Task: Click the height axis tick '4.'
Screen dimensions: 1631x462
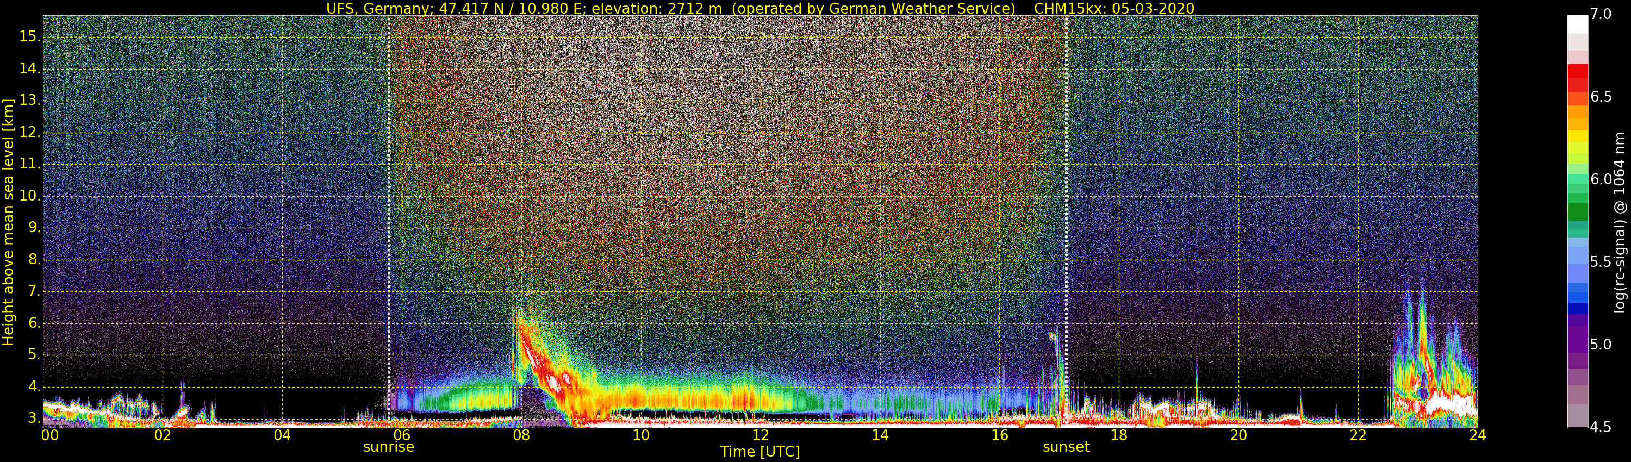Action: point(34,386)
